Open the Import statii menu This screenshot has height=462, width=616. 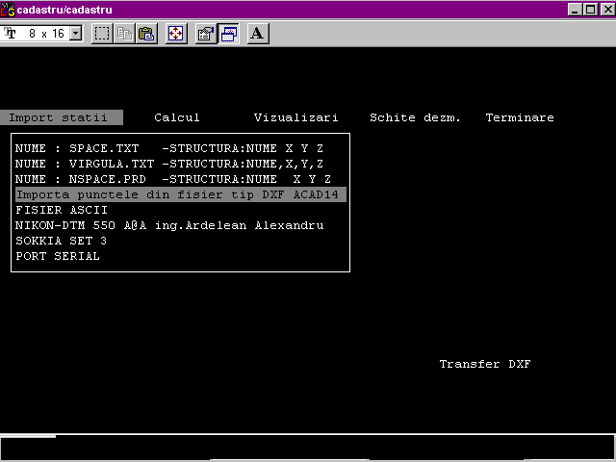(59, 117)
